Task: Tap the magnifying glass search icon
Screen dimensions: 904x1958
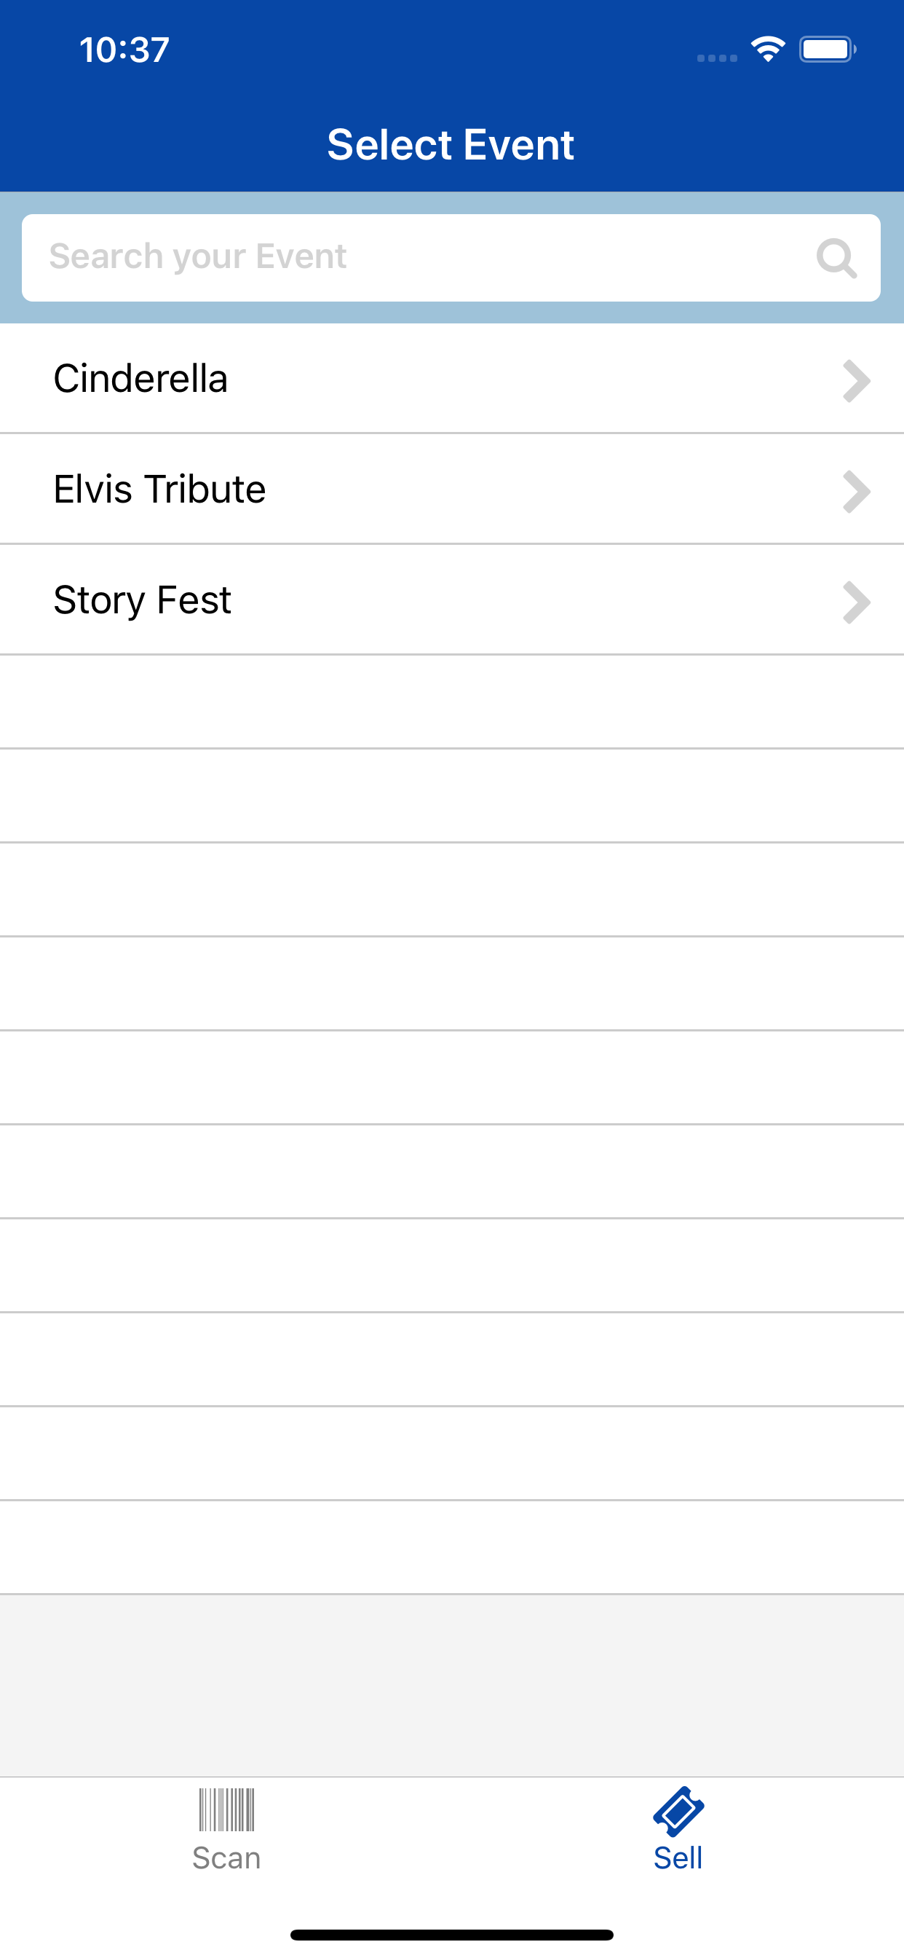Action: [x=836, y=259]
